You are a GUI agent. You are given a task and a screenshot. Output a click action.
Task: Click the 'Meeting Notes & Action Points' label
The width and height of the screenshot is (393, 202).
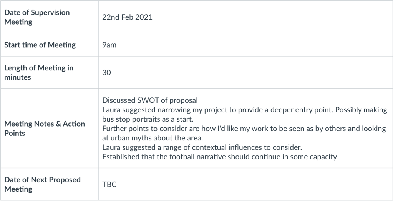(45, 129)
